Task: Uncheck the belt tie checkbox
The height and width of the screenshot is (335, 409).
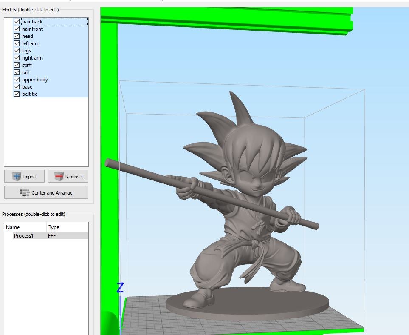Action: 17,94
